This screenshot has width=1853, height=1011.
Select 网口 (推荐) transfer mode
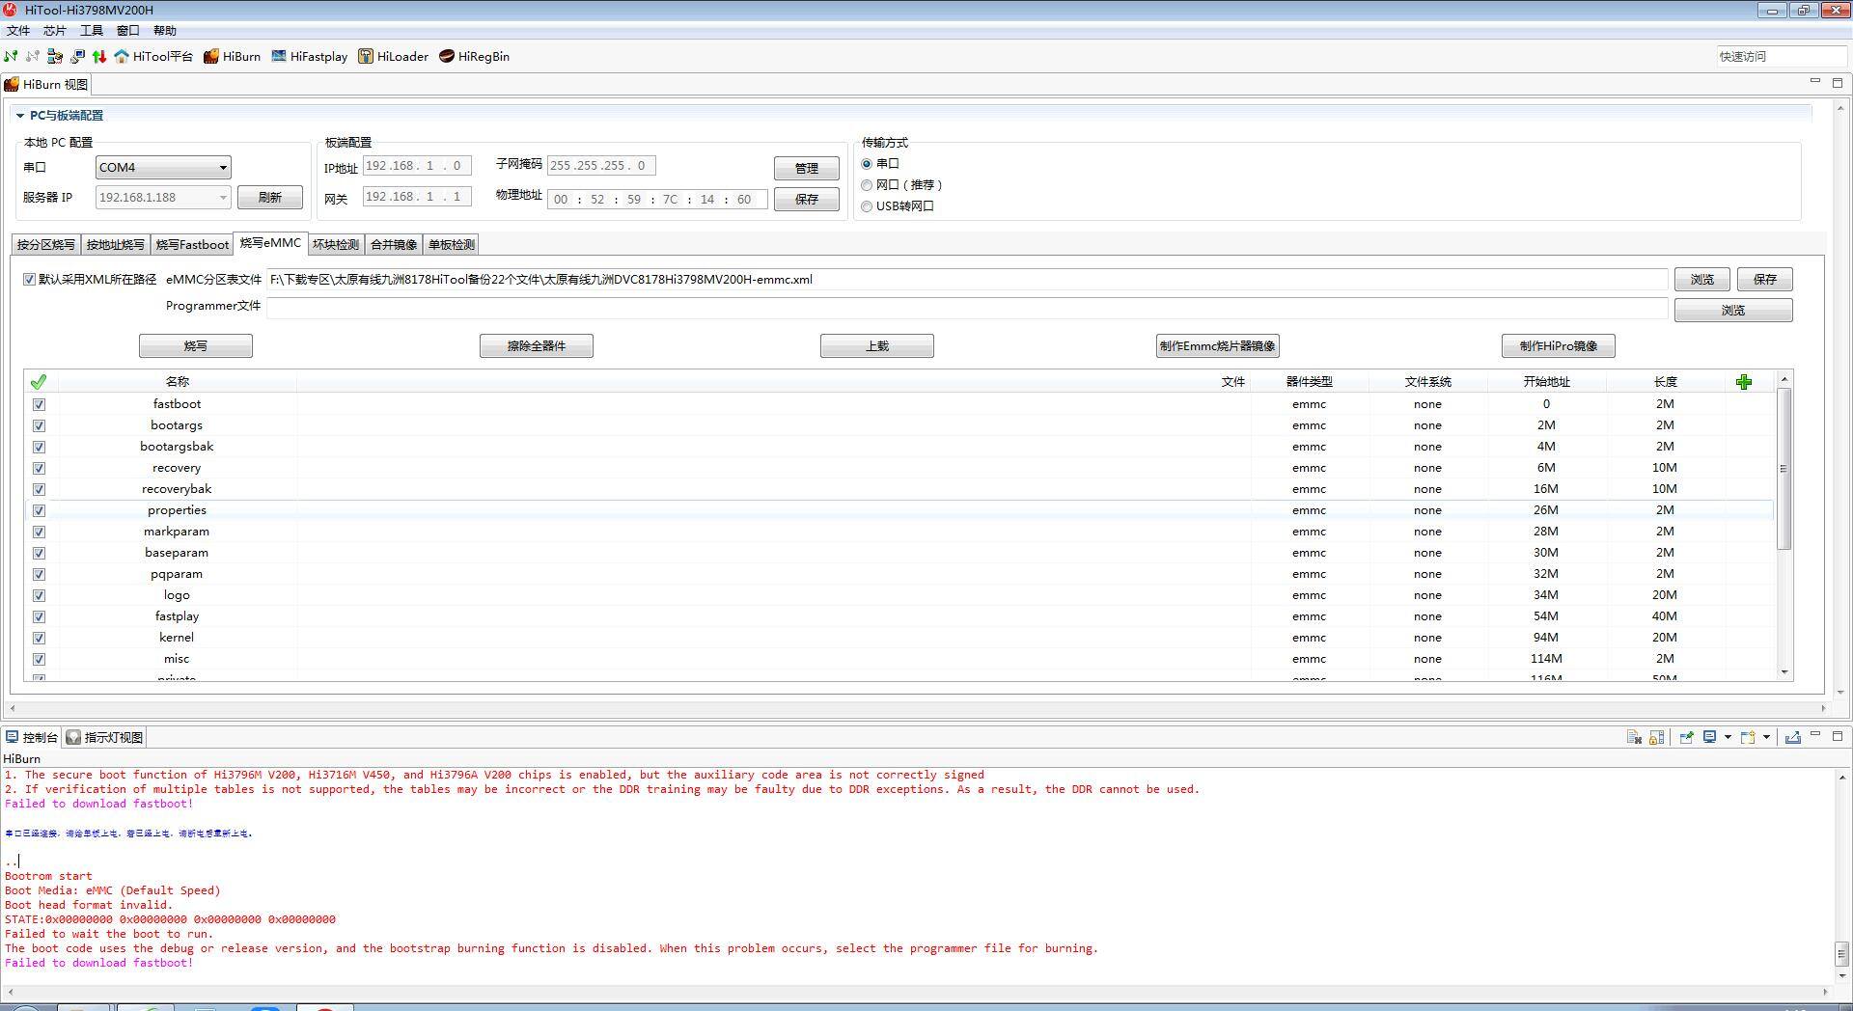867,185
